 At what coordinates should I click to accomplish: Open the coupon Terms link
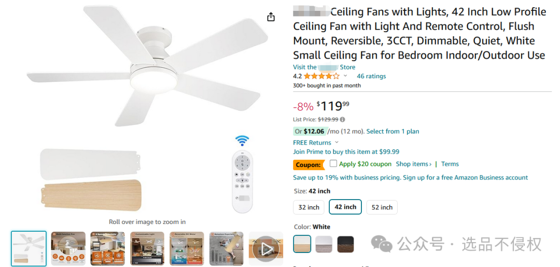point(450,164)
